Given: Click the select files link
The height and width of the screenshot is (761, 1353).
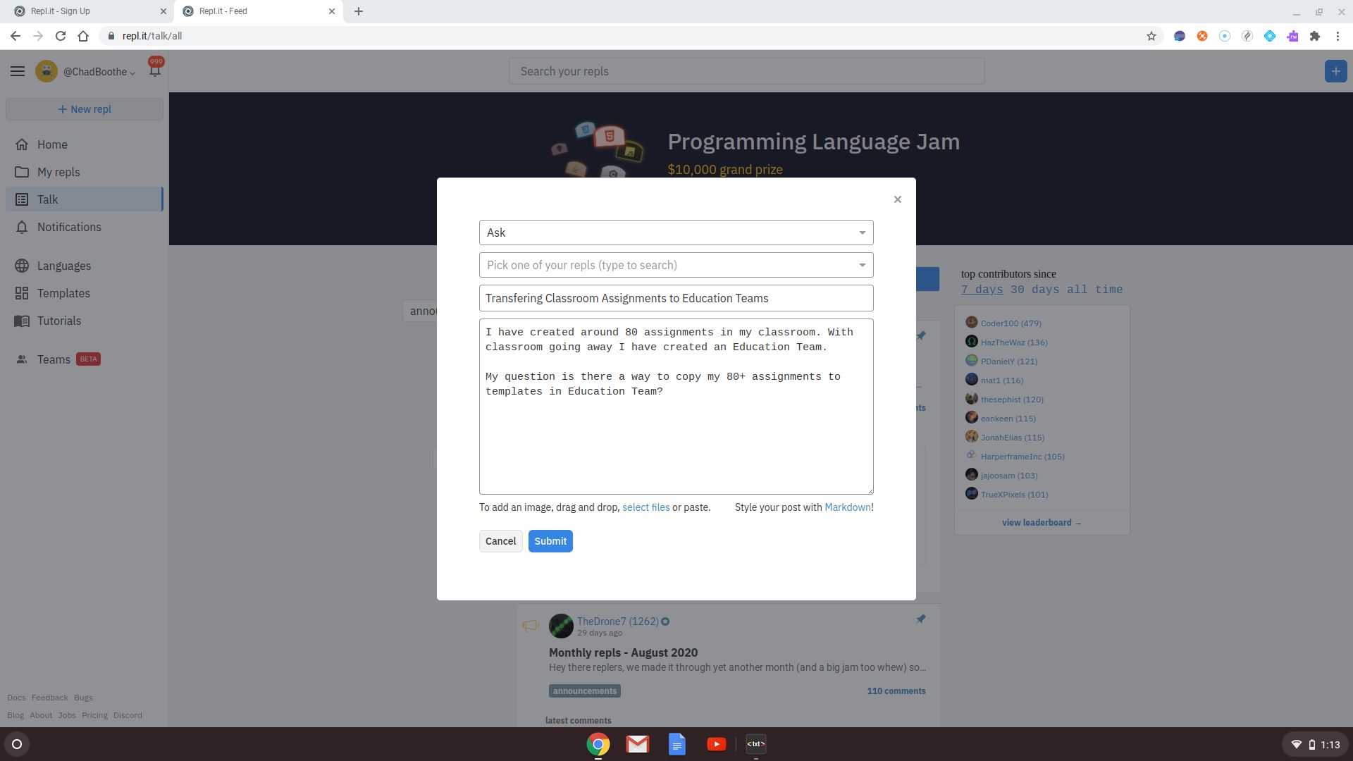Looking at the screenshot, I should 645,507.
